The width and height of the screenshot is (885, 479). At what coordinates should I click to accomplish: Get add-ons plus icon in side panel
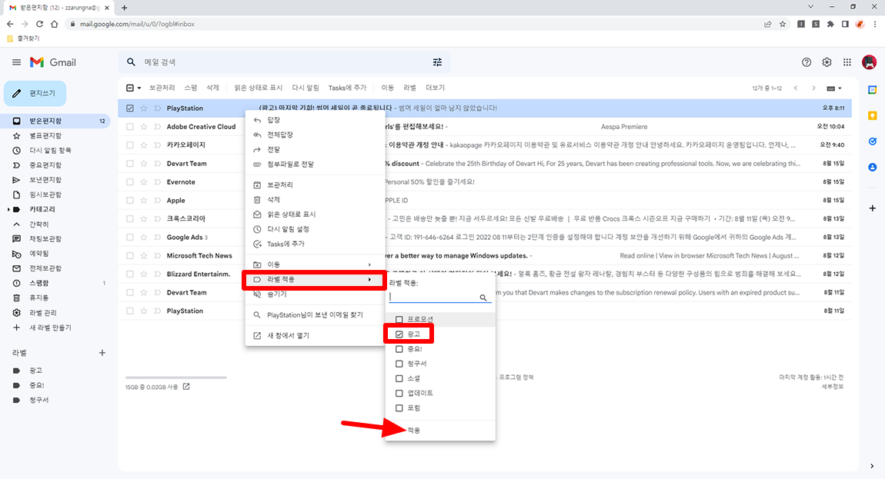tap(872, 208)
